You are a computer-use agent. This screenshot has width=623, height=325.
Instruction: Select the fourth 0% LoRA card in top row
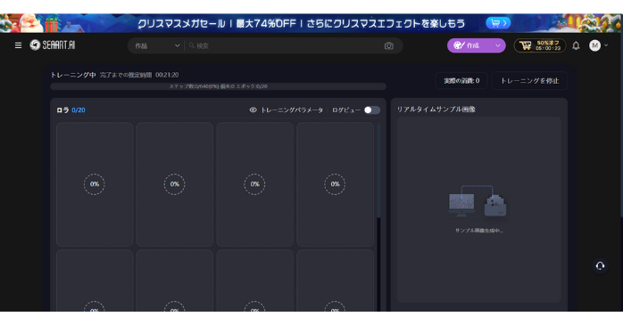click(x=335, y=184)
